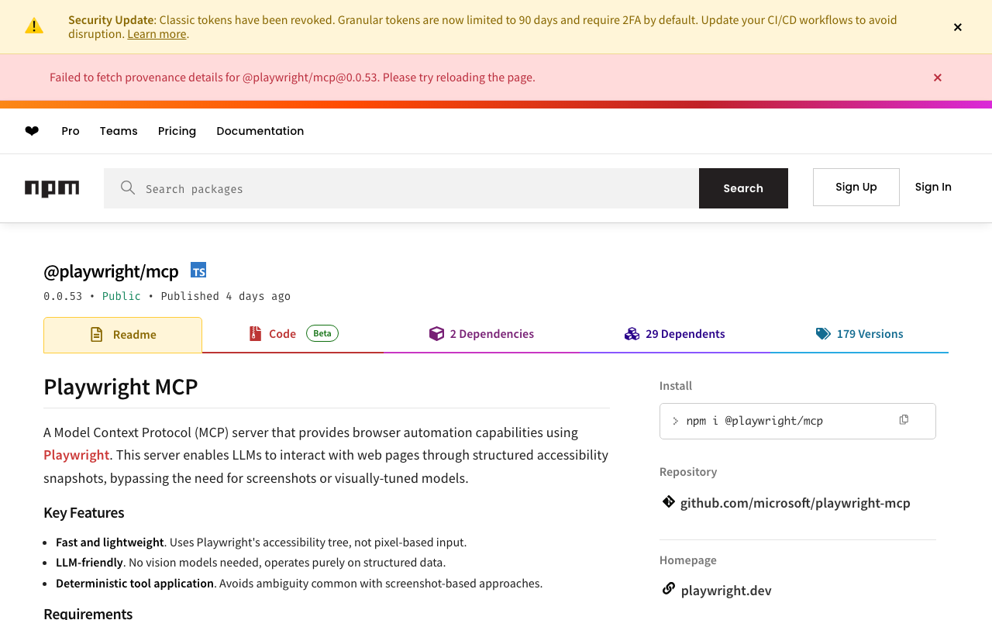
Task: Click the magnifier icon in search box
Action: 128,188
